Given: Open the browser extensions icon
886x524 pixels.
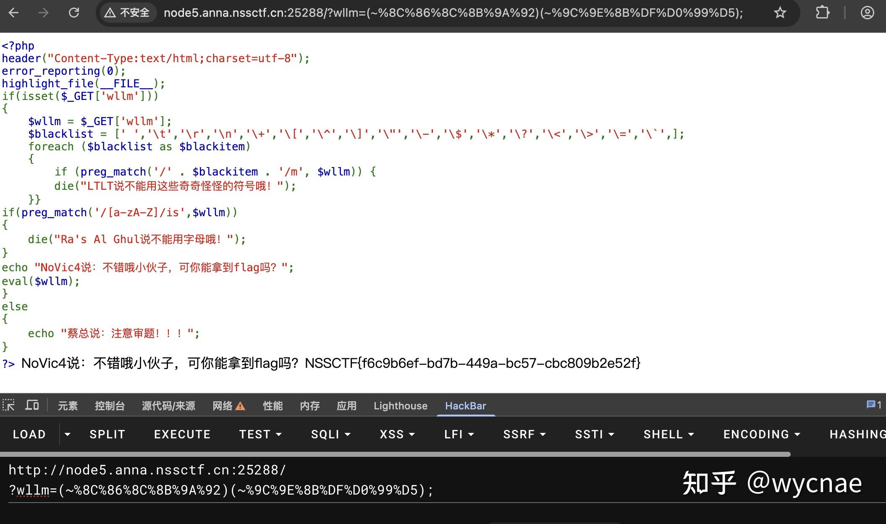Looking at the screenshot, I should coord(822,13).
